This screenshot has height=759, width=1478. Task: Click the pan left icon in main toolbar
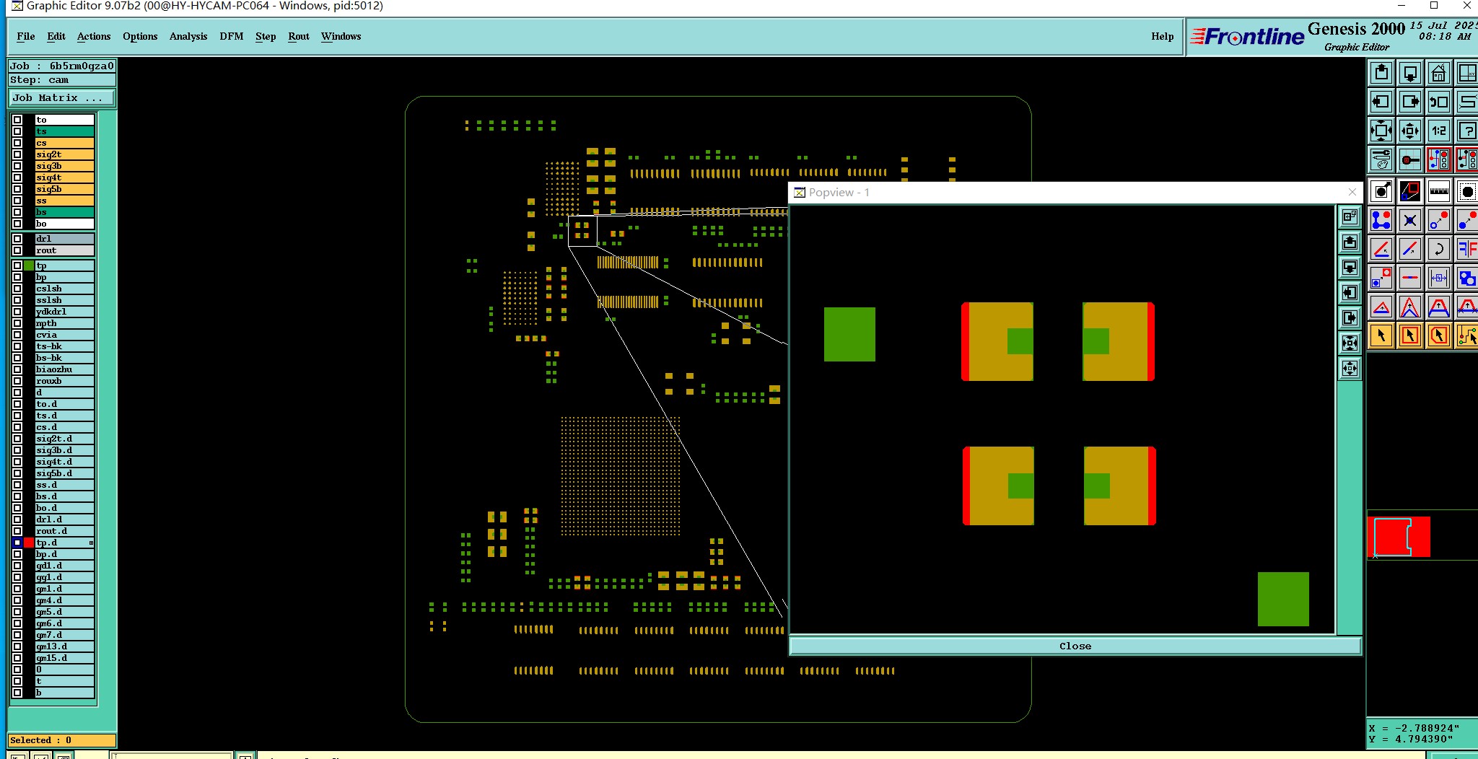coord(1381,102)
